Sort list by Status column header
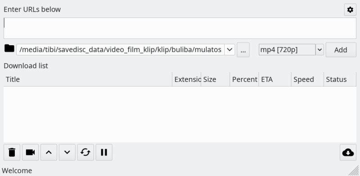Image resolution: width=360 pixels, height=176 pixels. point(340,79)
